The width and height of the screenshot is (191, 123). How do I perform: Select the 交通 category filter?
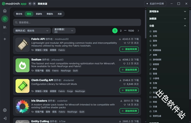coord(153,107)
